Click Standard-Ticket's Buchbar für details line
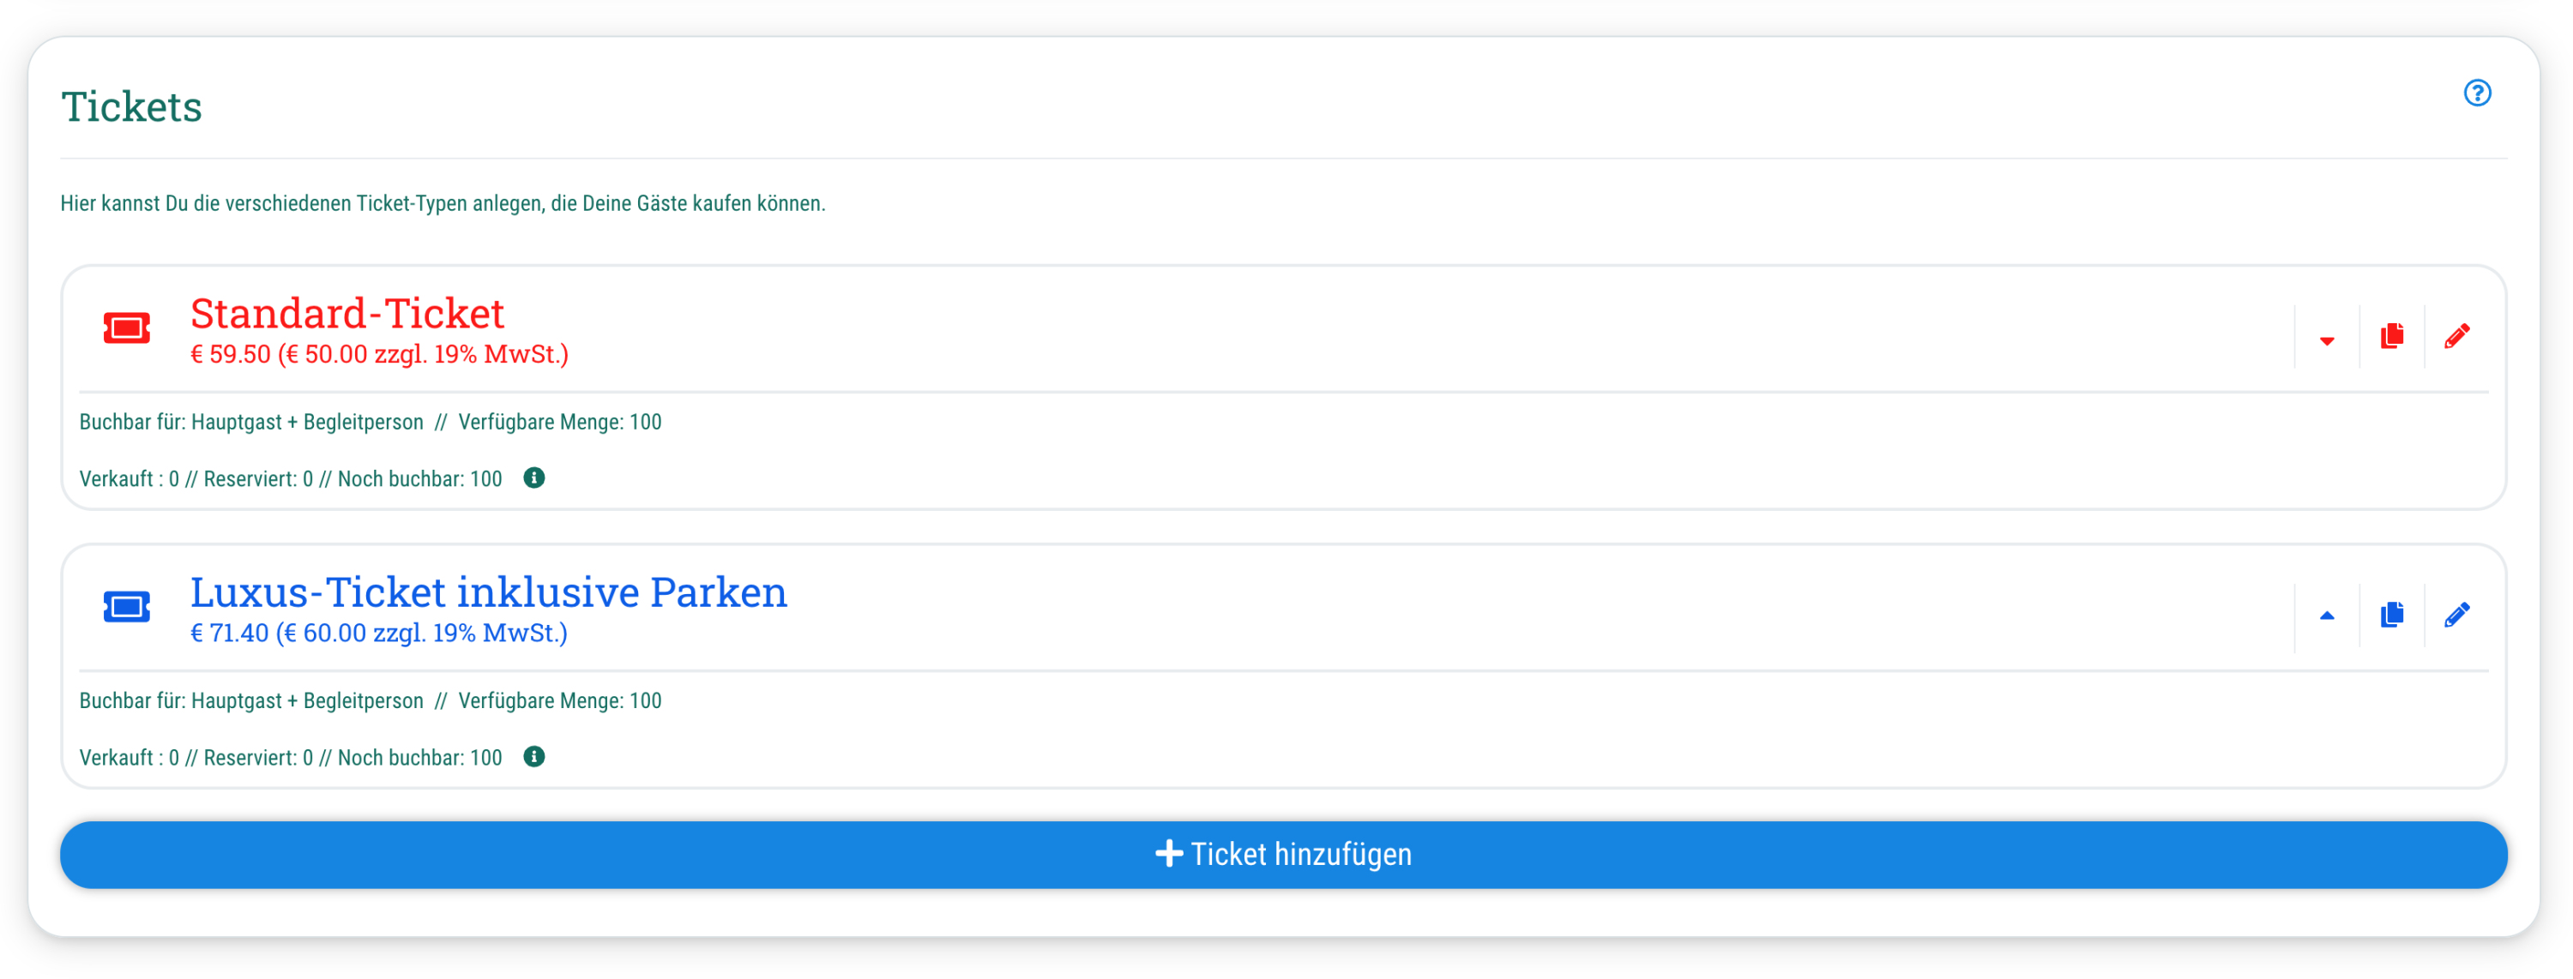 (370, 422)
